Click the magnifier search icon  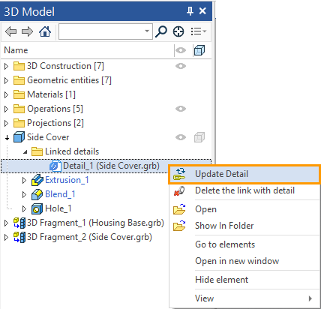[161, 31]
